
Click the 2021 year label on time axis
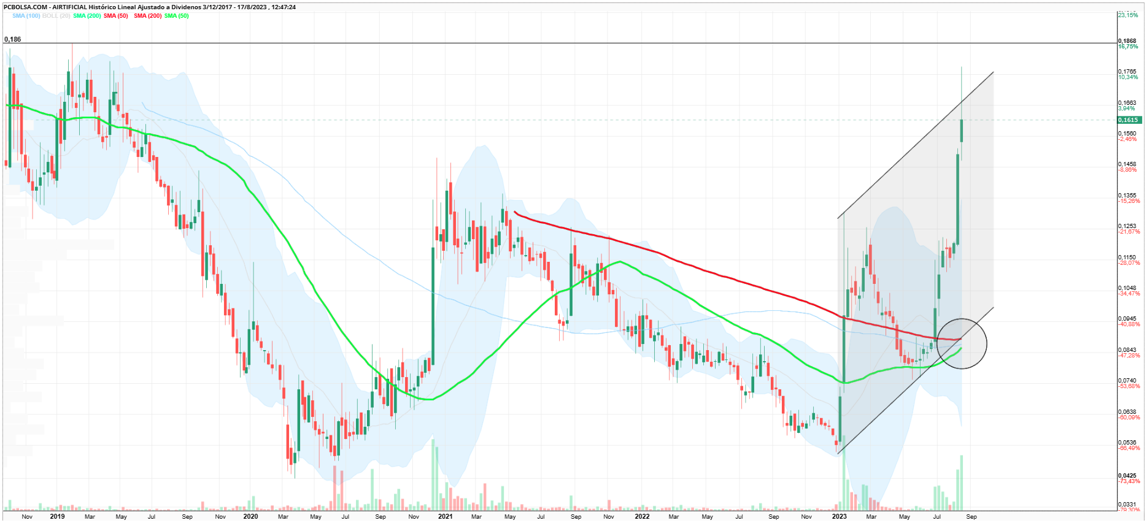click(x=446, y=517)
